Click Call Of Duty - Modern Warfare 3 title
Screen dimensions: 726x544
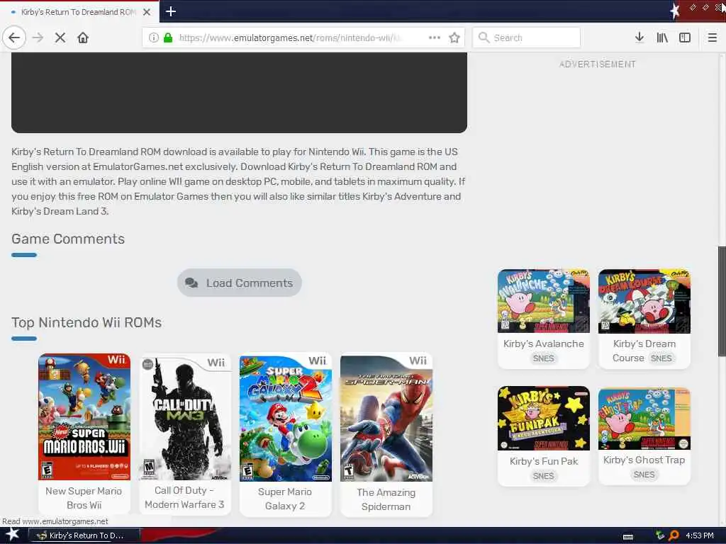click(x=184, y=497)
